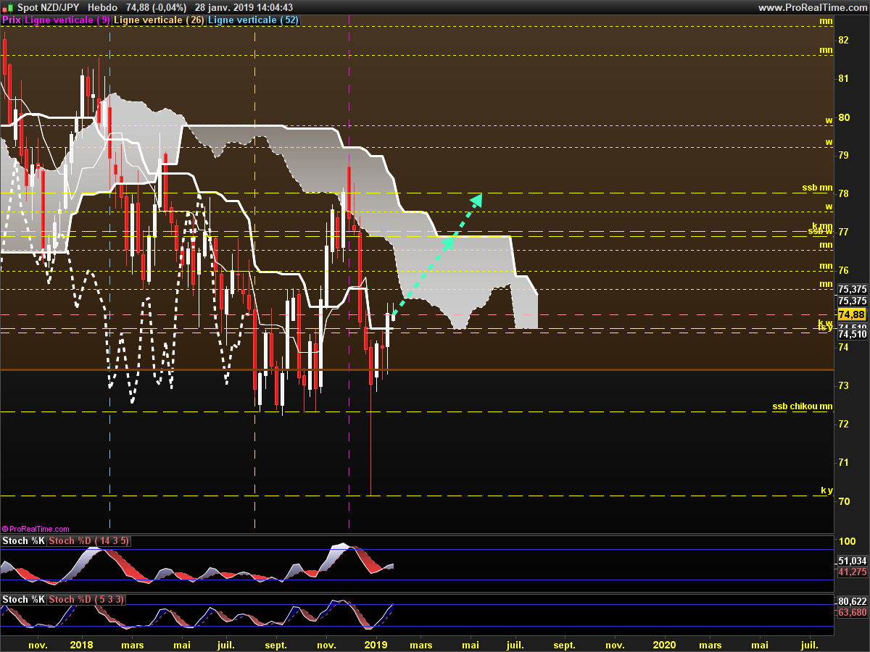The height and width of the screenshot is (652, 870).
Task: Click the 2018 label on time axis
Action: tap(81, 644)
